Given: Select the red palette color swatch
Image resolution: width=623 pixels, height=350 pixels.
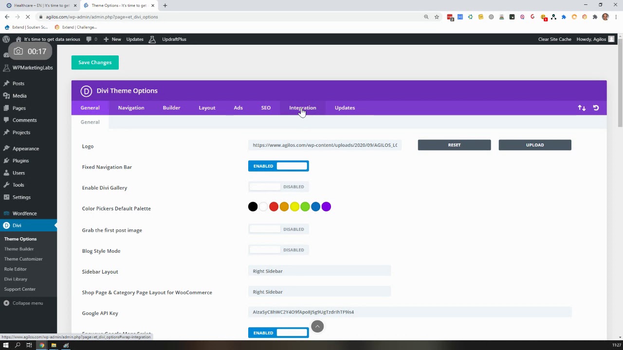Looking at the screenshot, I should [274, 207].
